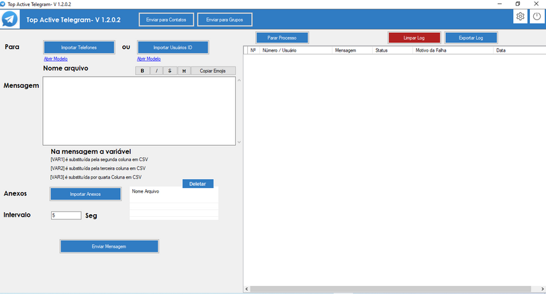The image size is (546, 294).
Task: Click Importar Anexos button
Action: (86, 194)
